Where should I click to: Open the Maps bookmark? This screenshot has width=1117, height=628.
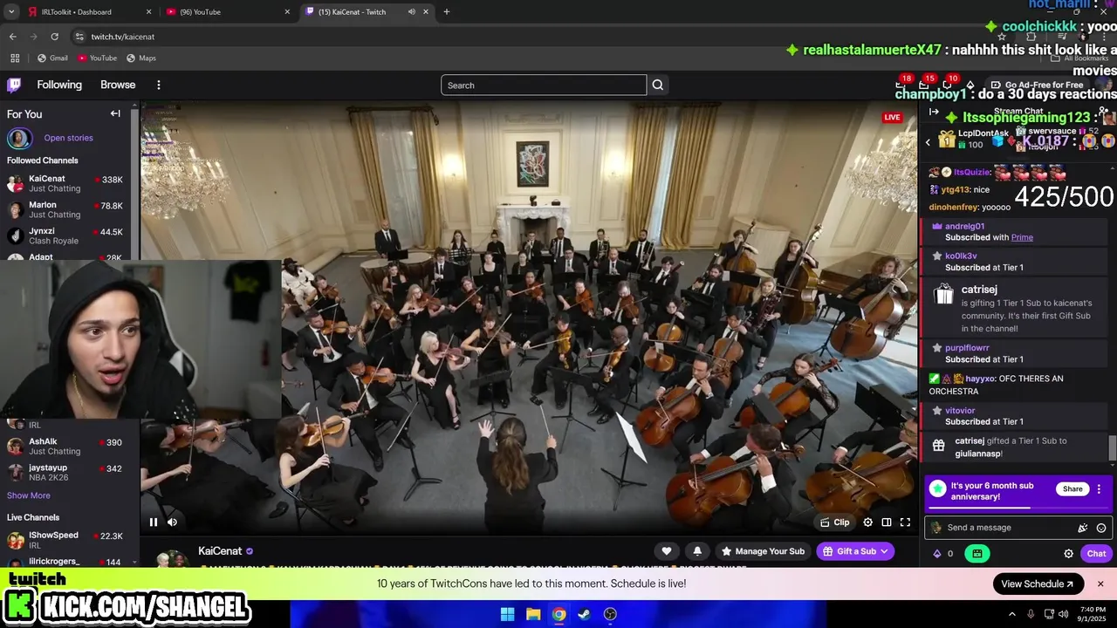[141, 58]
